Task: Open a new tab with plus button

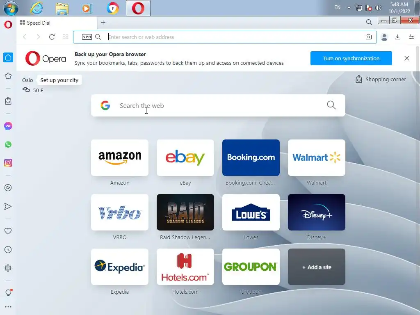Action: point(103,23)
